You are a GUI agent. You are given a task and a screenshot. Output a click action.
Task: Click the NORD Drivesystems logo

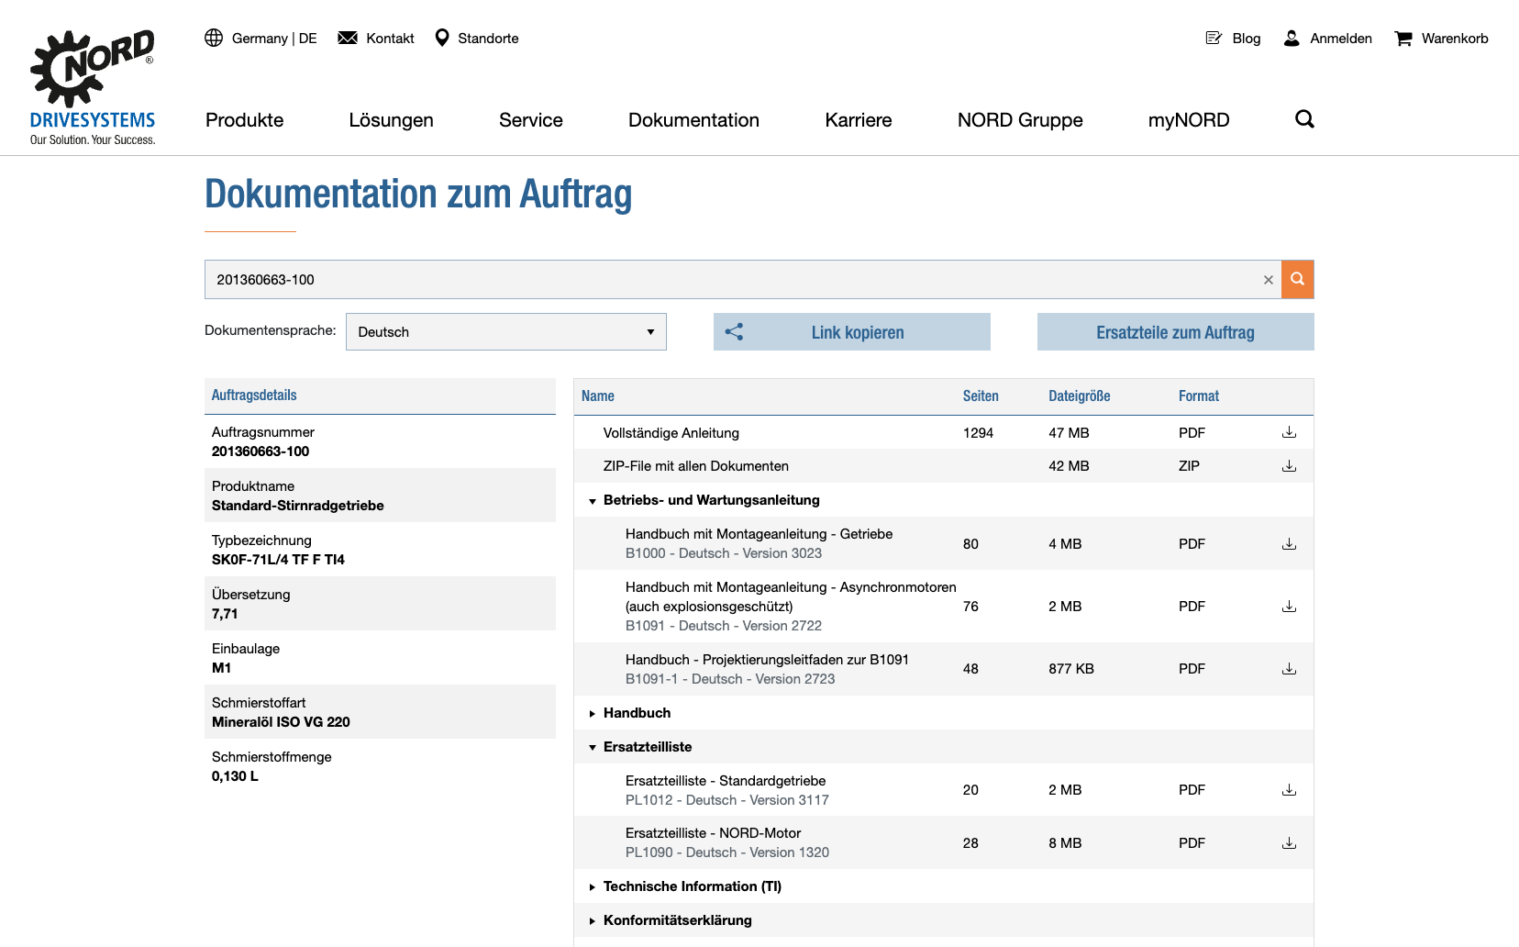(x=93, y=88)
